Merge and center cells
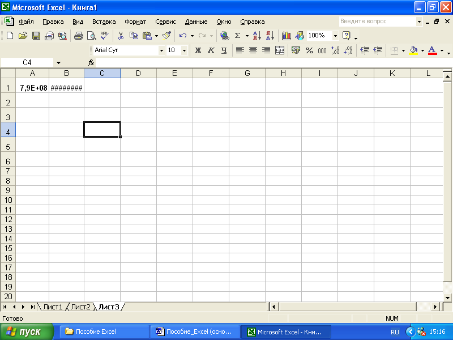 coord(279,50)
